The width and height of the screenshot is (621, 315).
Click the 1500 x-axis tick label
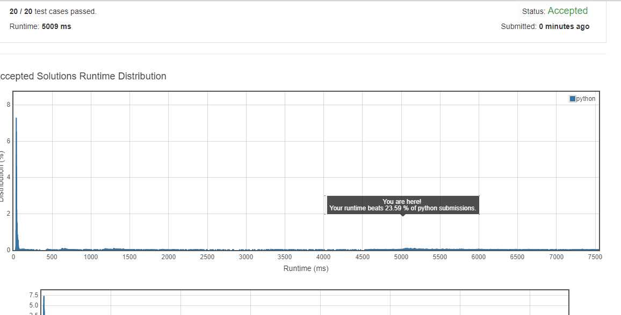[x=129, y=257]
